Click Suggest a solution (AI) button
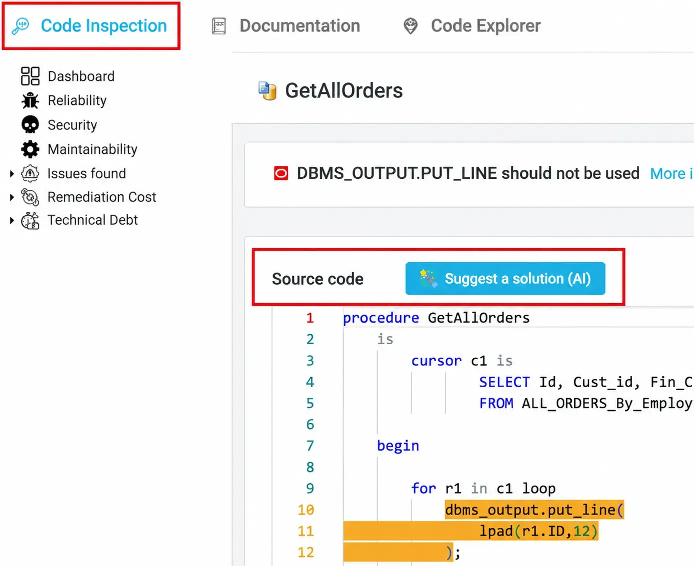694x566 pixels. click(505, 278)
